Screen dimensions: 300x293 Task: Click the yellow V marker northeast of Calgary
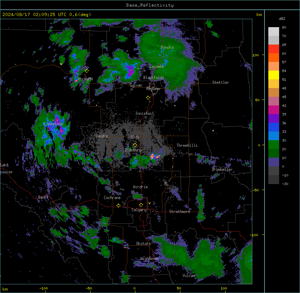coord(149,203)
